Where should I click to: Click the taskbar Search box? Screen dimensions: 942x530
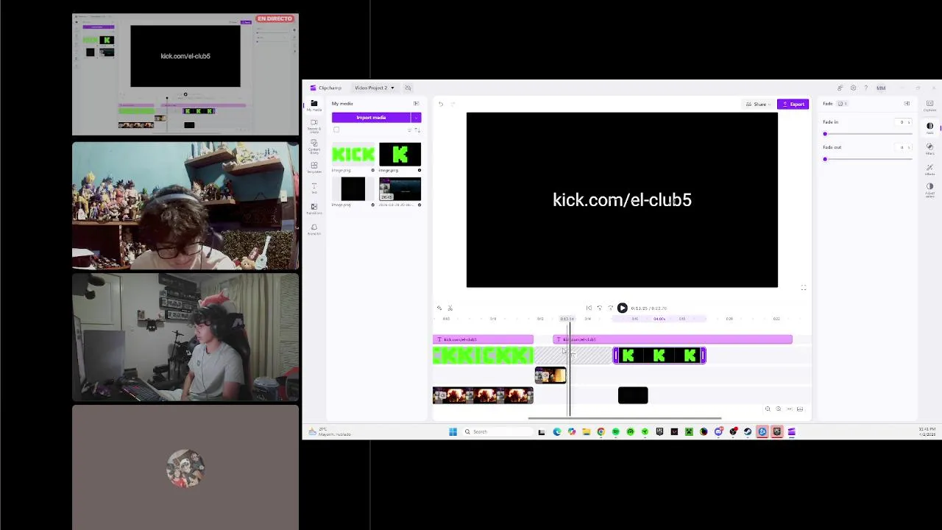point(497,432)
